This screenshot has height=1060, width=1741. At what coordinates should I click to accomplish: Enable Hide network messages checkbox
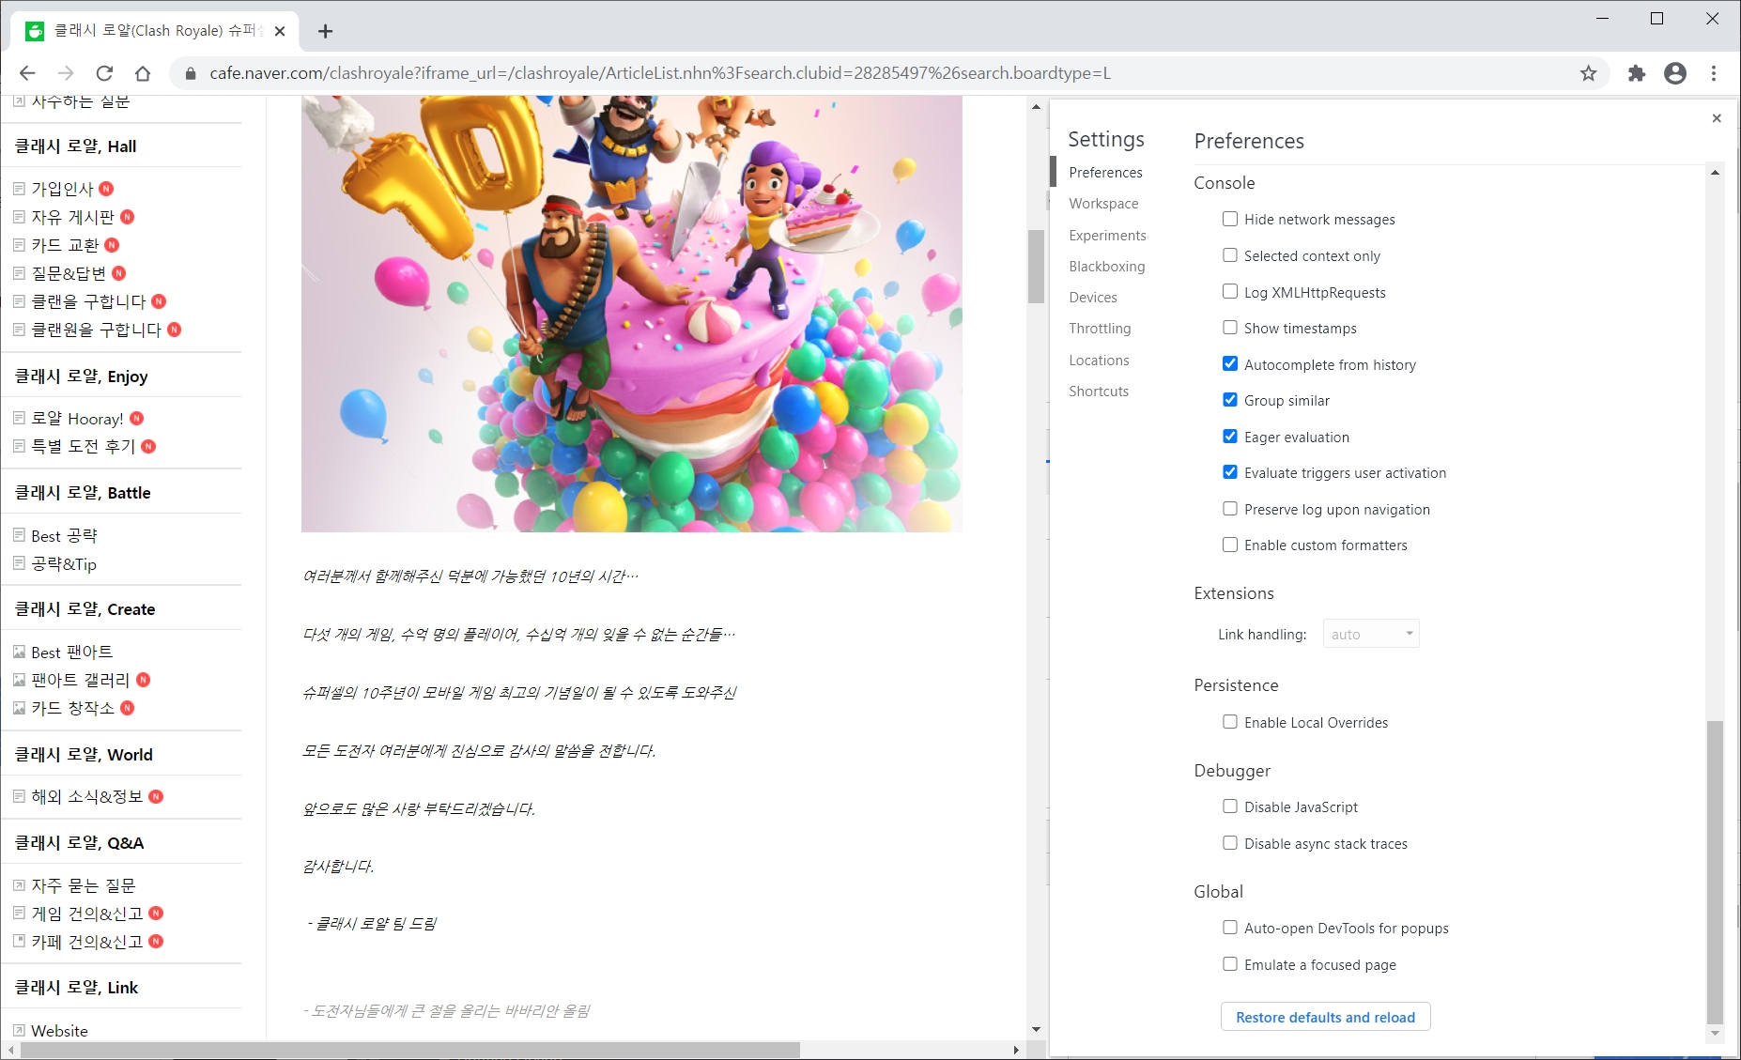1230,219
